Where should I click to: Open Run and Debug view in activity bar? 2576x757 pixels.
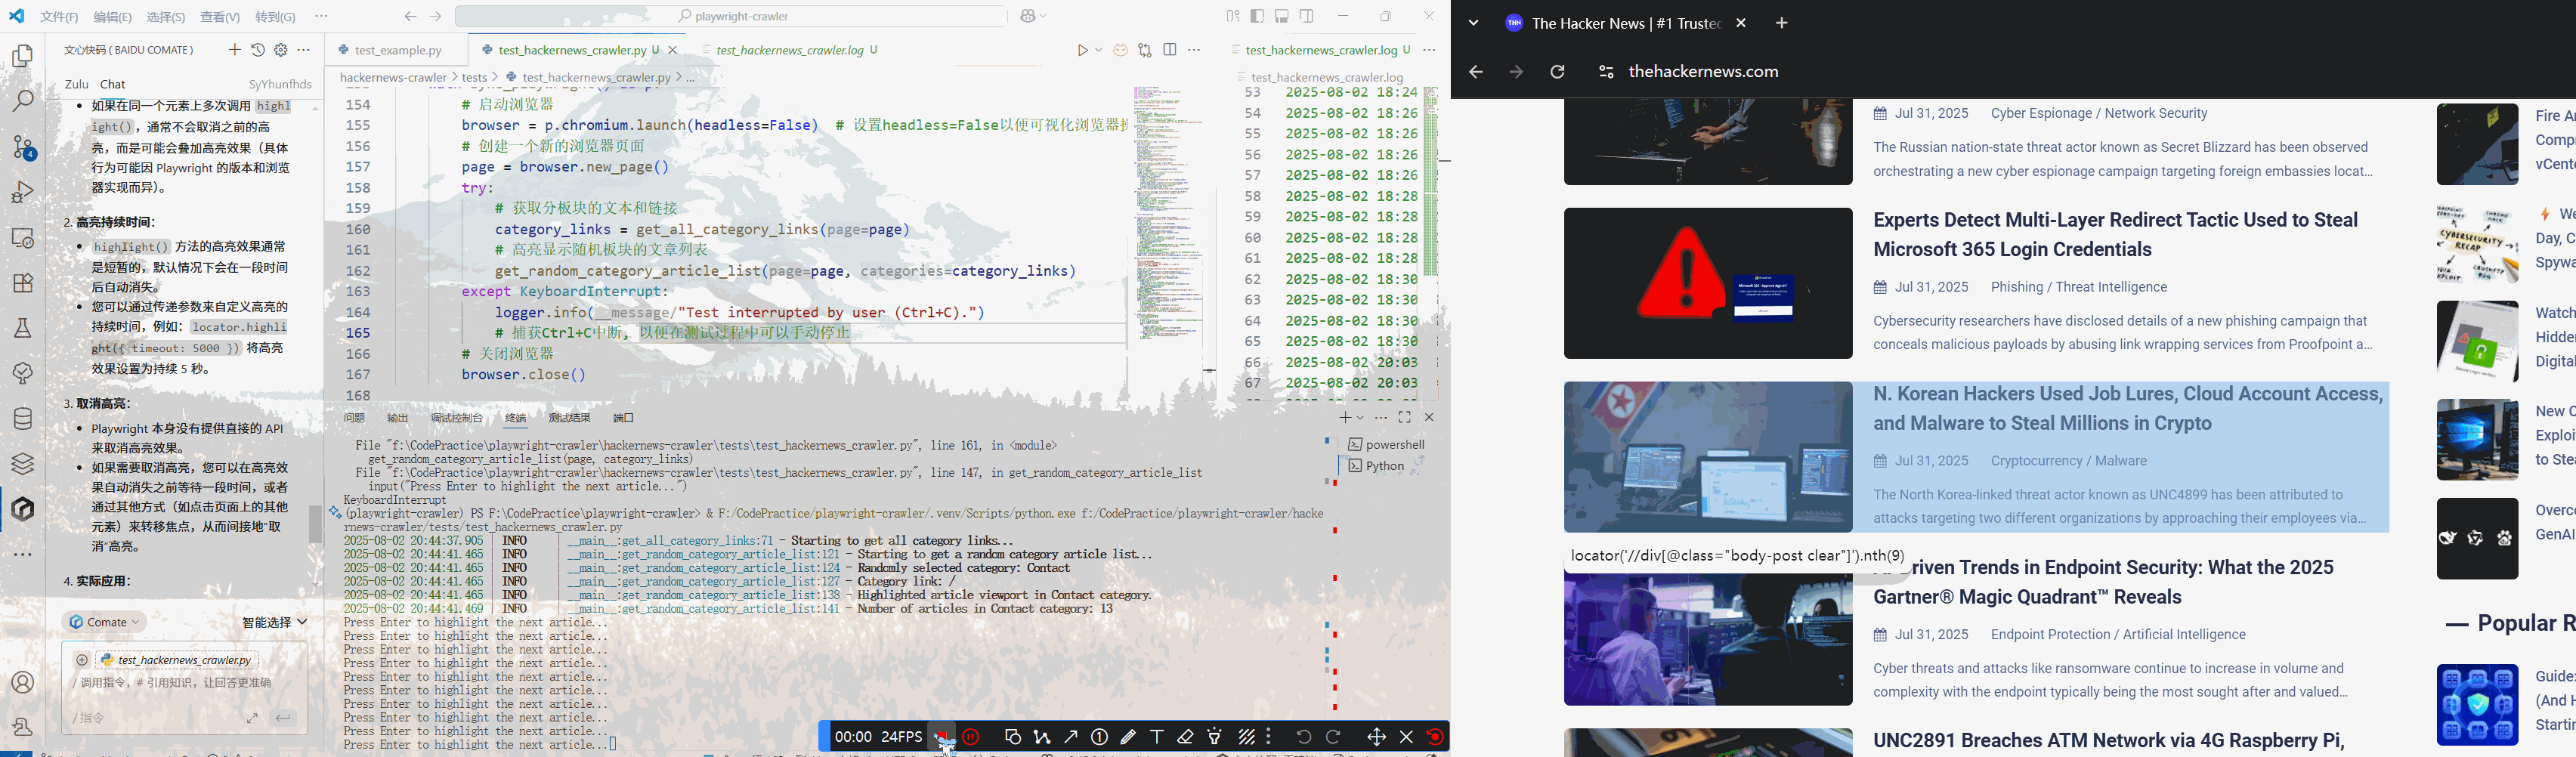(x=22, y=191)
